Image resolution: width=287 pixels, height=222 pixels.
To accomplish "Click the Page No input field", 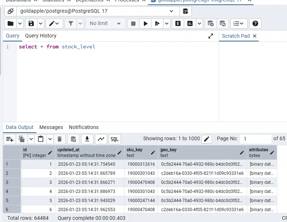I will pos(256,139).
